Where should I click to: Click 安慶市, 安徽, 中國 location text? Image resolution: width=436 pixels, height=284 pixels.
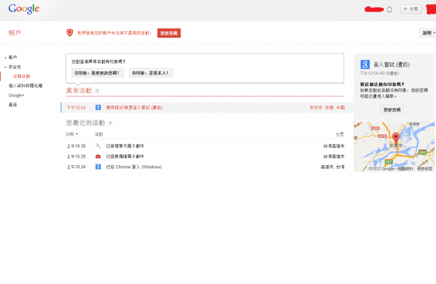(x=327, y=107)
